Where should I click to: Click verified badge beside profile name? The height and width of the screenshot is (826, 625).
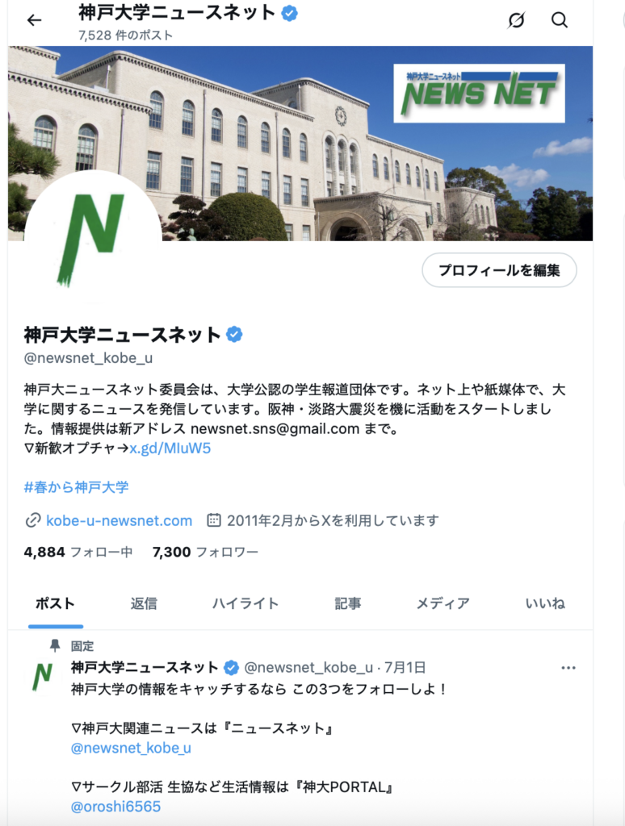coord(234,335)
